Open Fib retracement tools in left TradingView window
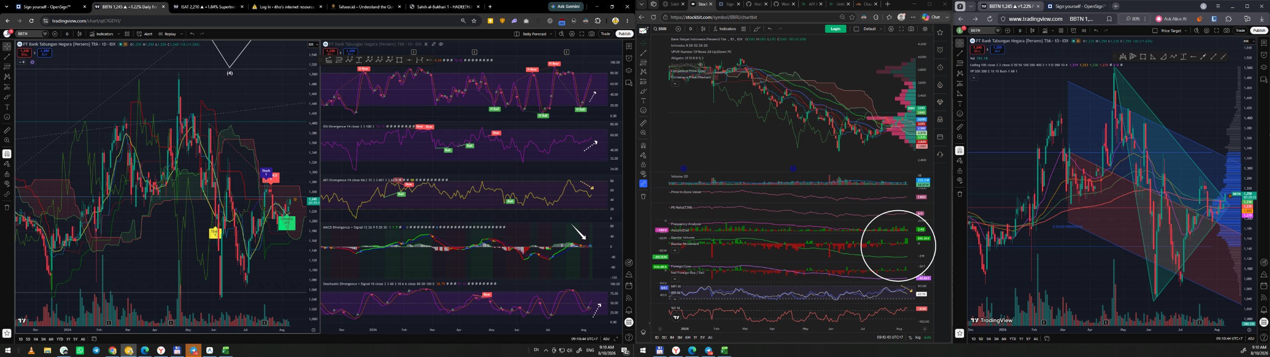This screenshot has width=1270, height=357. pyautogui.click(x=7, y=66)
